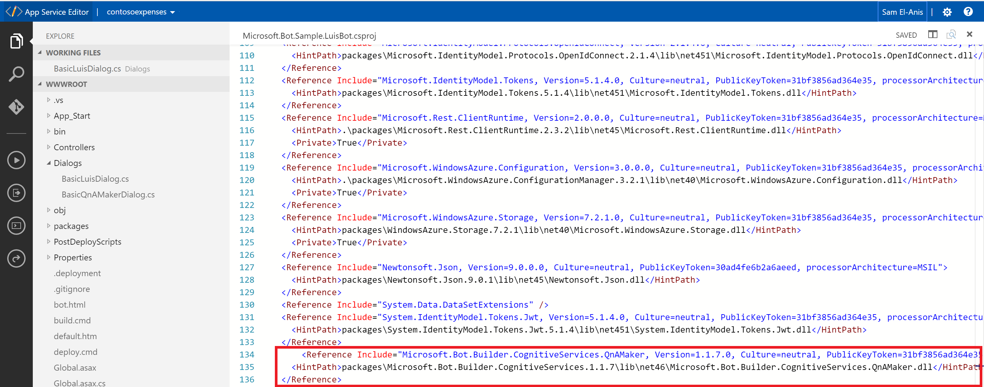Expand the Controllers folder
The height and width of the screenshot is (387, 984).
(x=49, y=147)
